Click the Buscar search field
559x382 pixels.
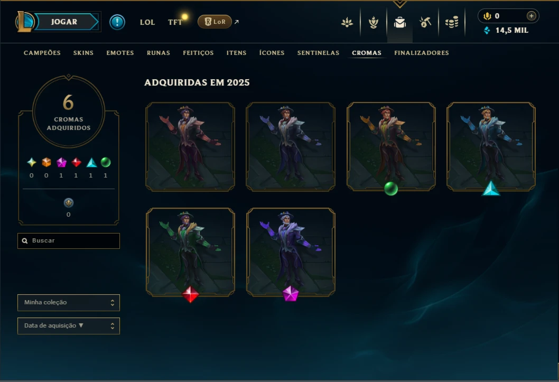(69, 241)
